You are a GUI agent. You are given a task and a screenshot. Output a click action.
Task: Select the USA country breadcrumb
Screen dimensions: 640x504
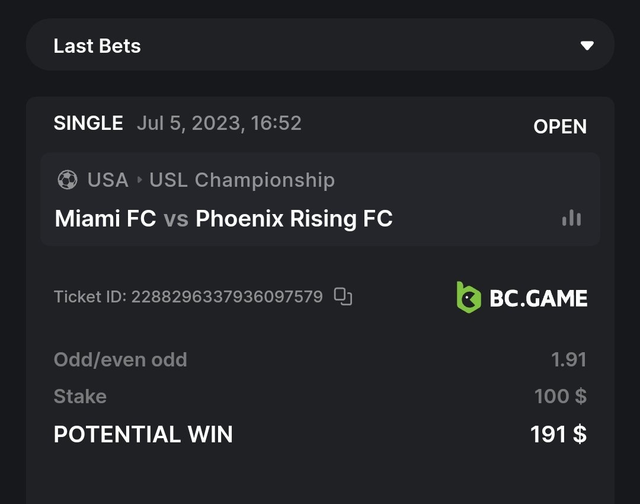coord(108,180)
